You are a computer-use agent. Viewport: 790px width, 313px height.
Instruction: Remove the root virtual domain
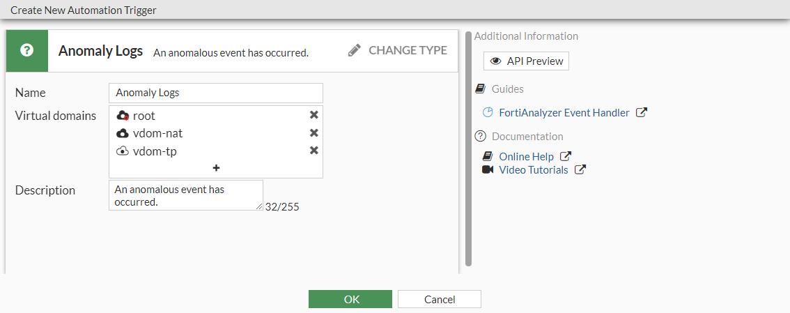pos(313,116)
